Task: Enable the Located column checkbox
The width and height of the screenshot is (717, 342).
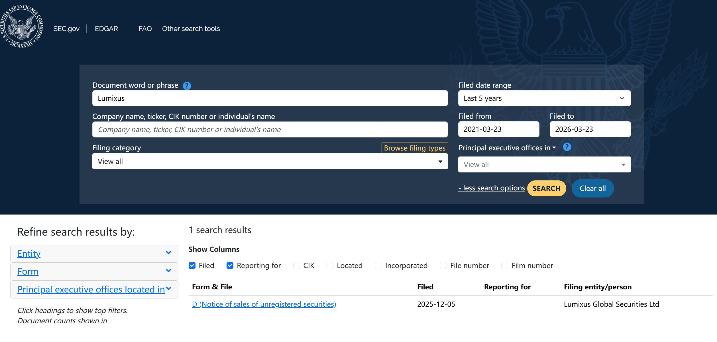Action: (x=330, y=265)
